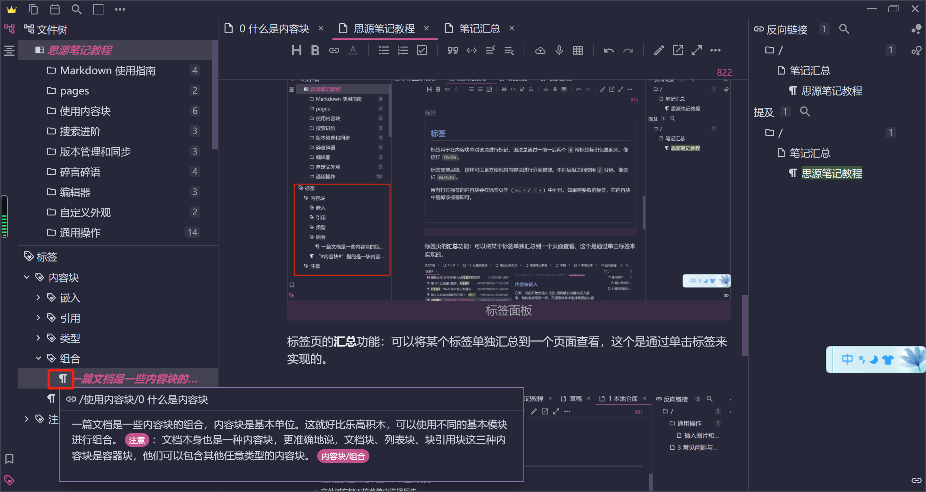Insert a task list checkbox item
The image size is (926, 492).
422,51
